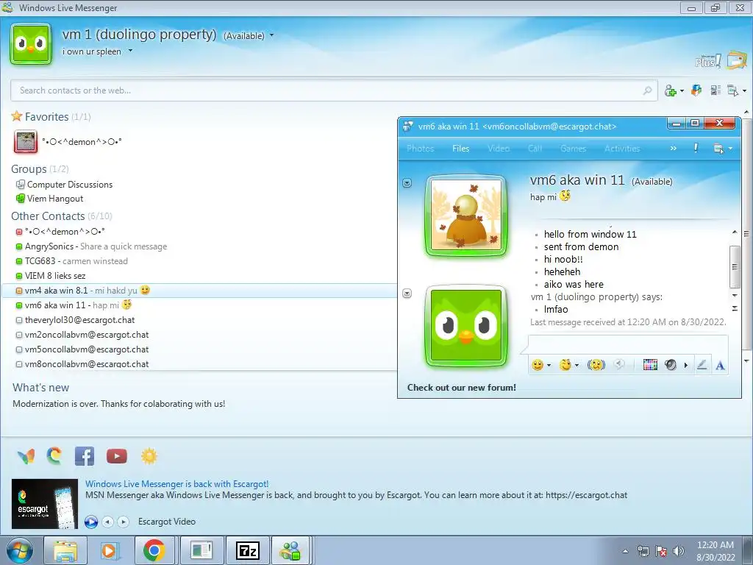Select contact vm4 aka win 8.1
The height and width of the screenshot is (565, 753).
(199, 290)
